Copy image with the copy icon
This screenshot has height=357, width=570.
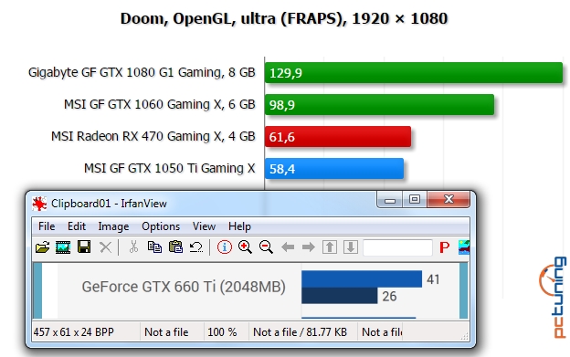[154, 247]
